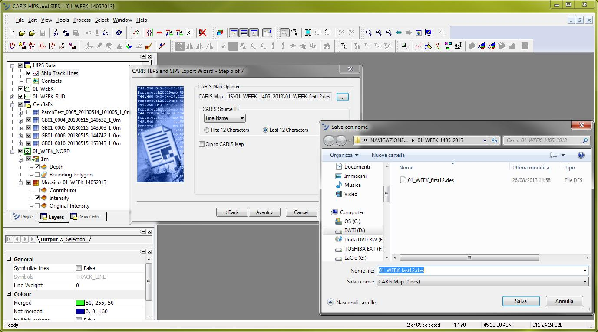Click the blue book icon in toolbar
This screenshot has height=332, width=598.
[119, 33]
